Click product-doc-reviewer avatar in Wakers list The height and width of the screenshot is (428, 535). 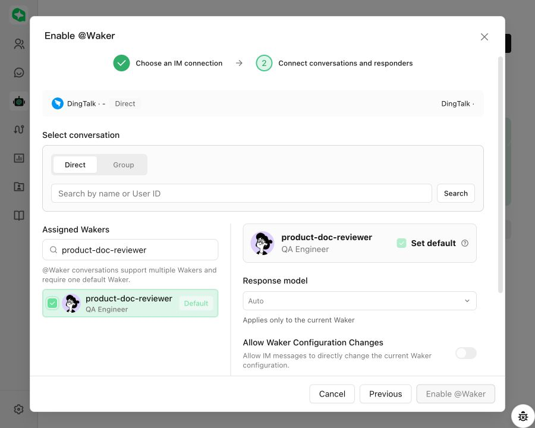(71, 303)
